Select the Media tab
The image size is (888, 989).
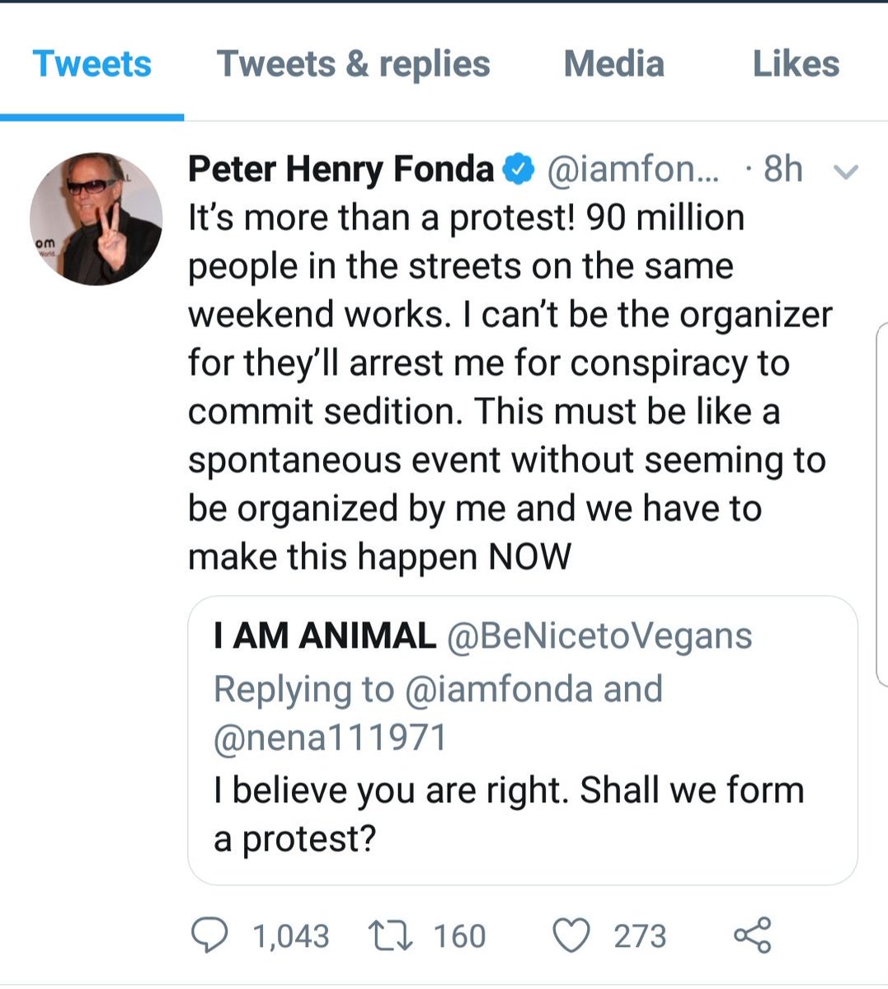click(x=613, y=64)
